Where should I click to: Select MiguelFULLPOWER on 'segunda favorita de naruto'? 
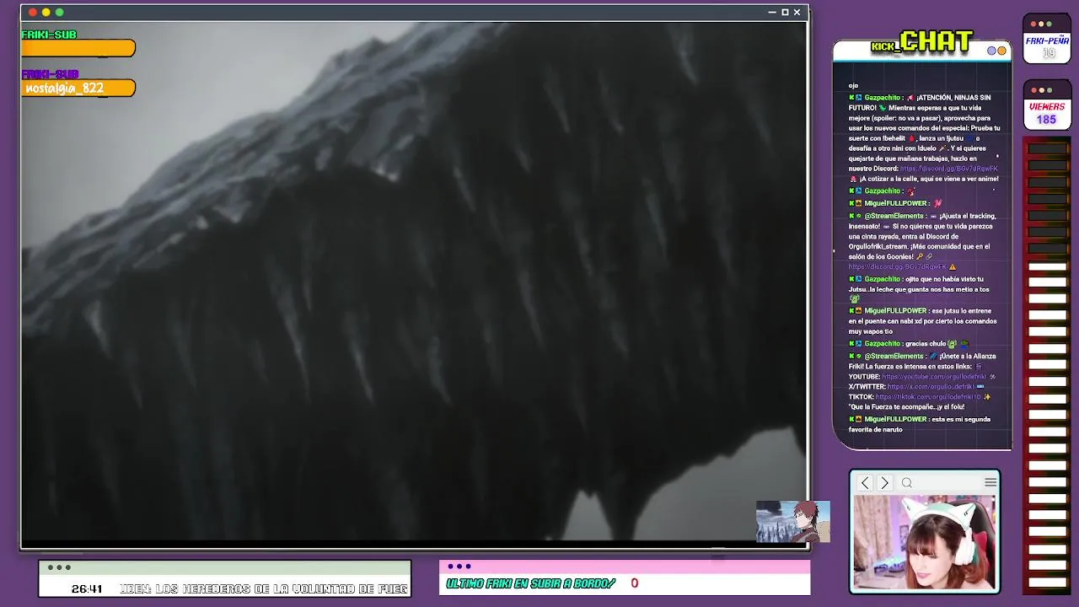(x=895, y=419)
